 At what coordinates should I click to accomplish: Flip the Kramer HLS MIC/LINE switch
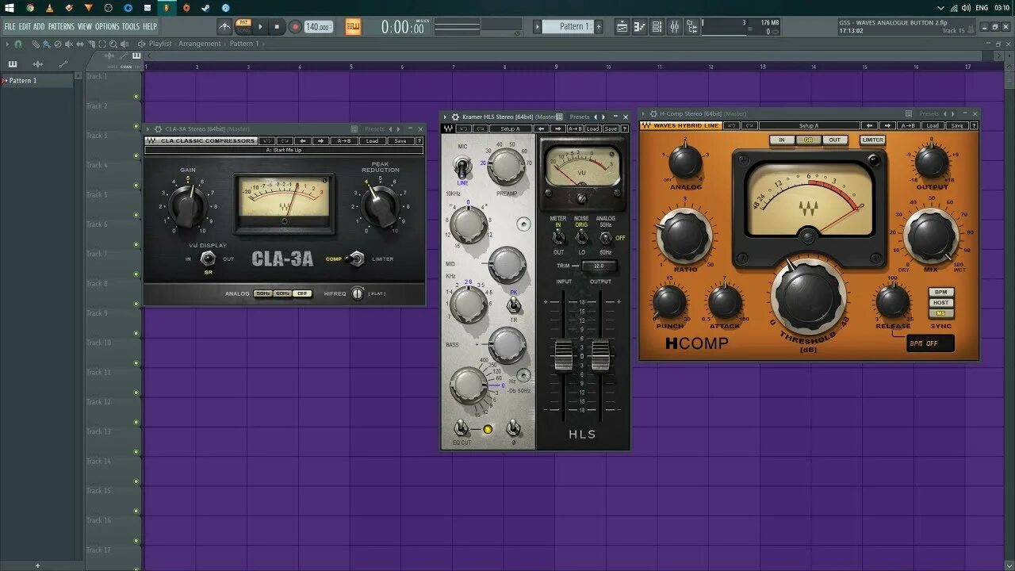click(462, 167)
